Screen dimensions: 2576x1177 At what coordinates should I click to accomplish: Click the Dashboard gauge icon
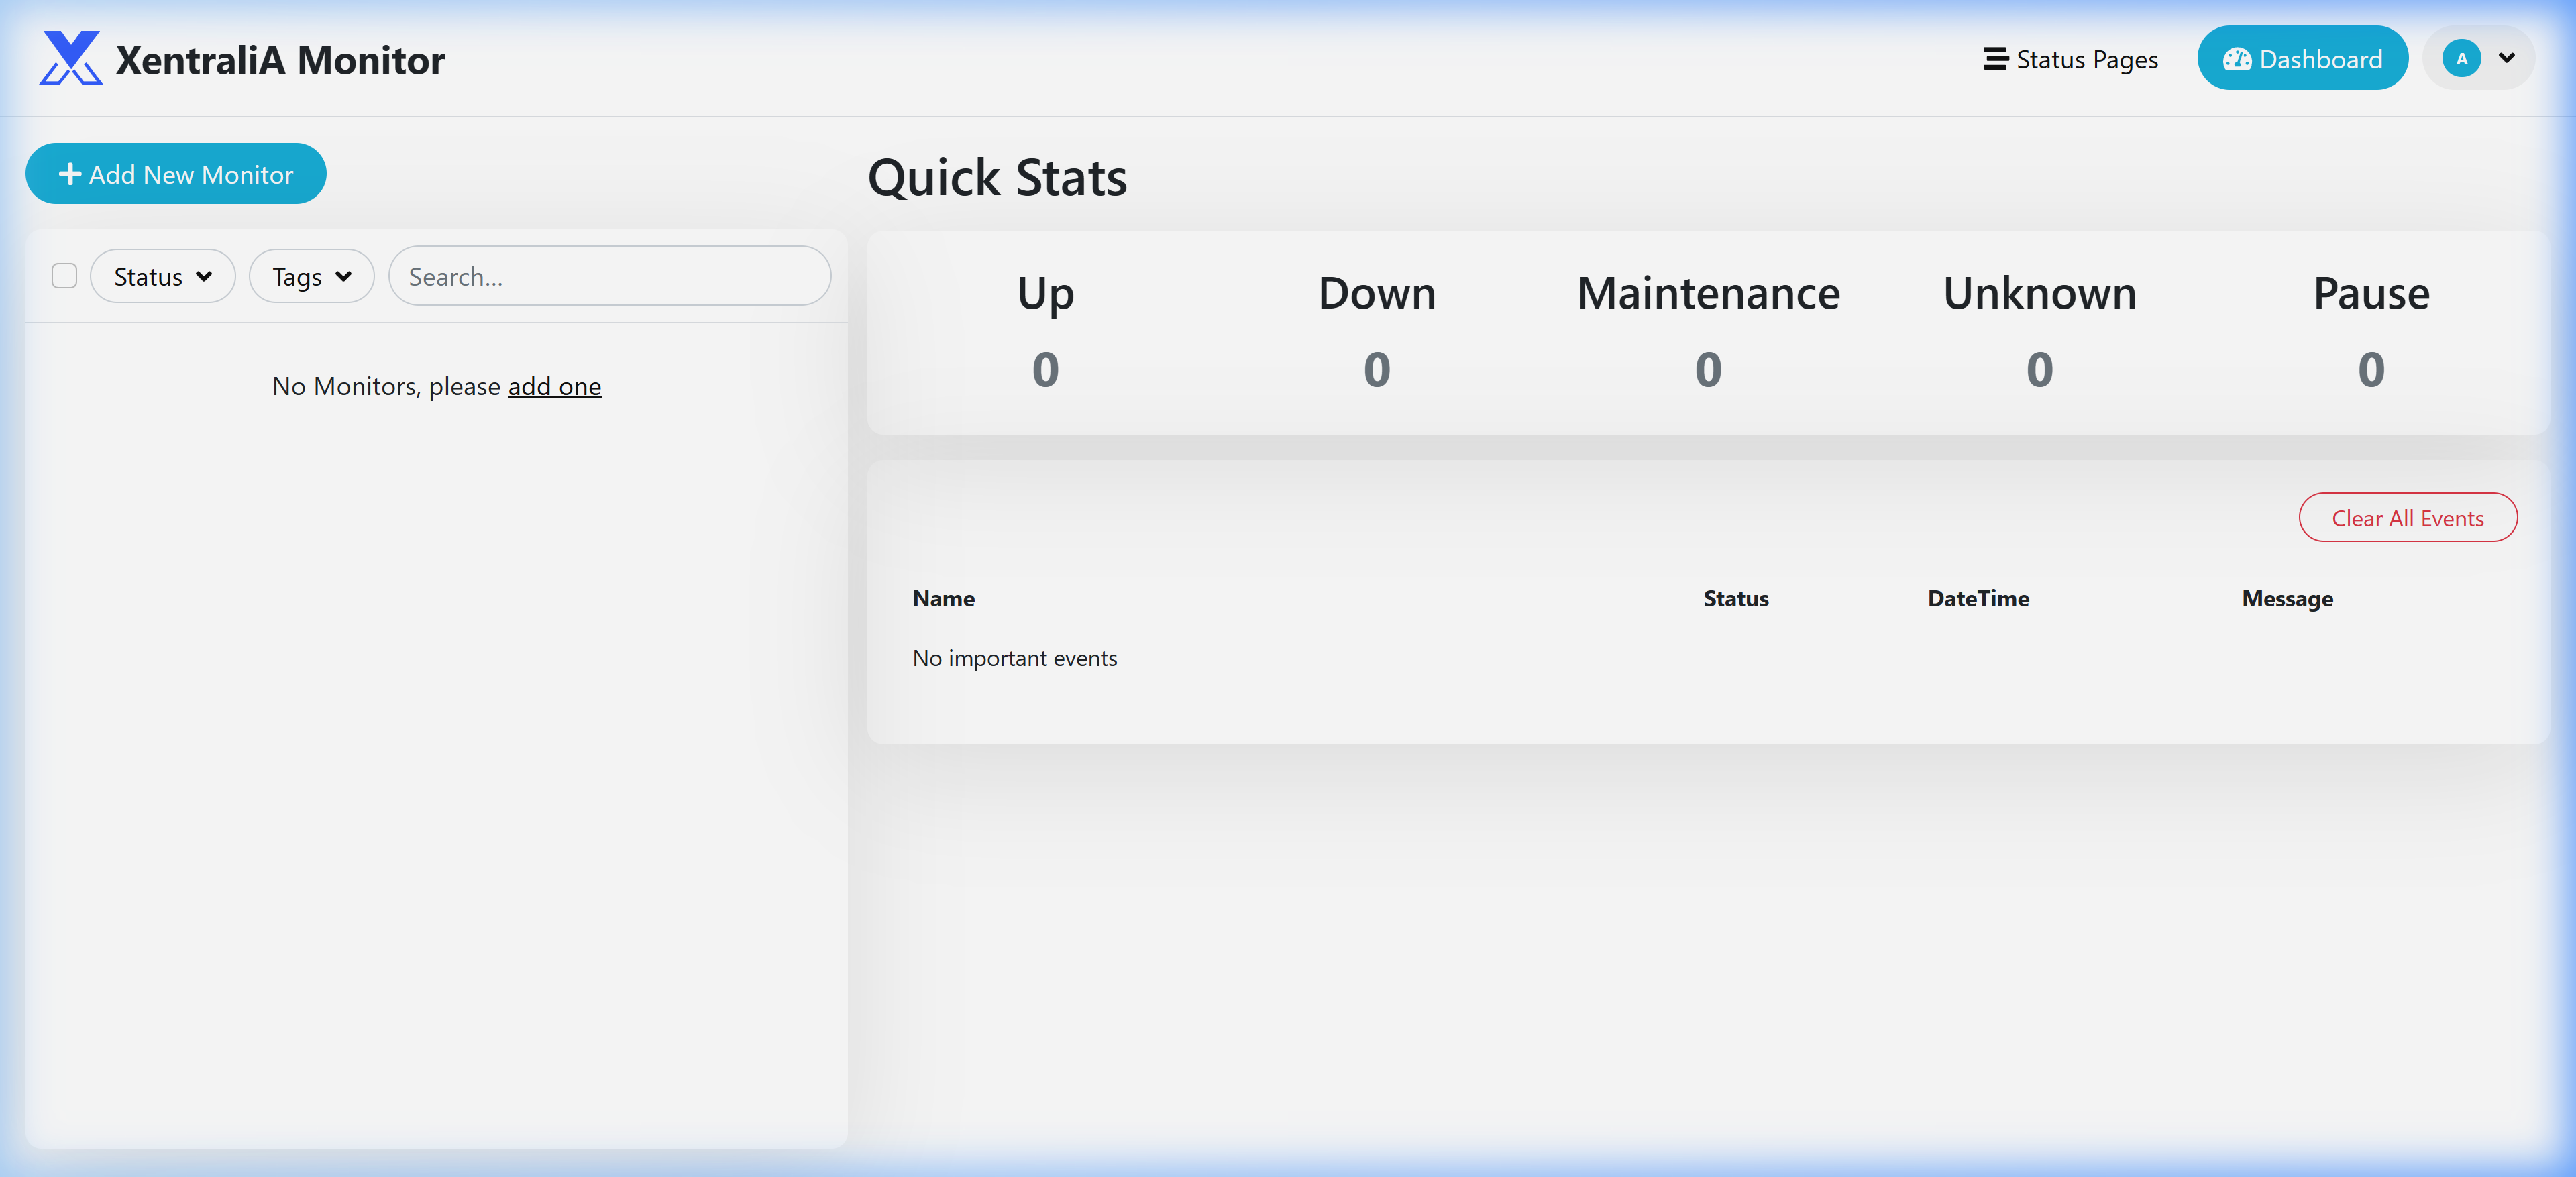tap(2237, 59)
